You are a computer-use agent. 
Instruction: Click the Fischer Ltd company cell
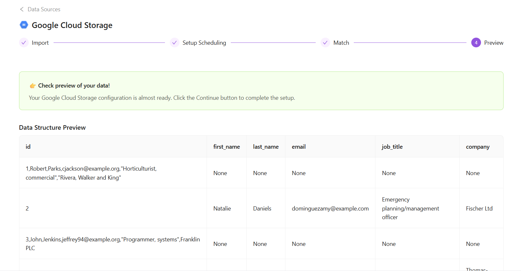coord(479,209)
